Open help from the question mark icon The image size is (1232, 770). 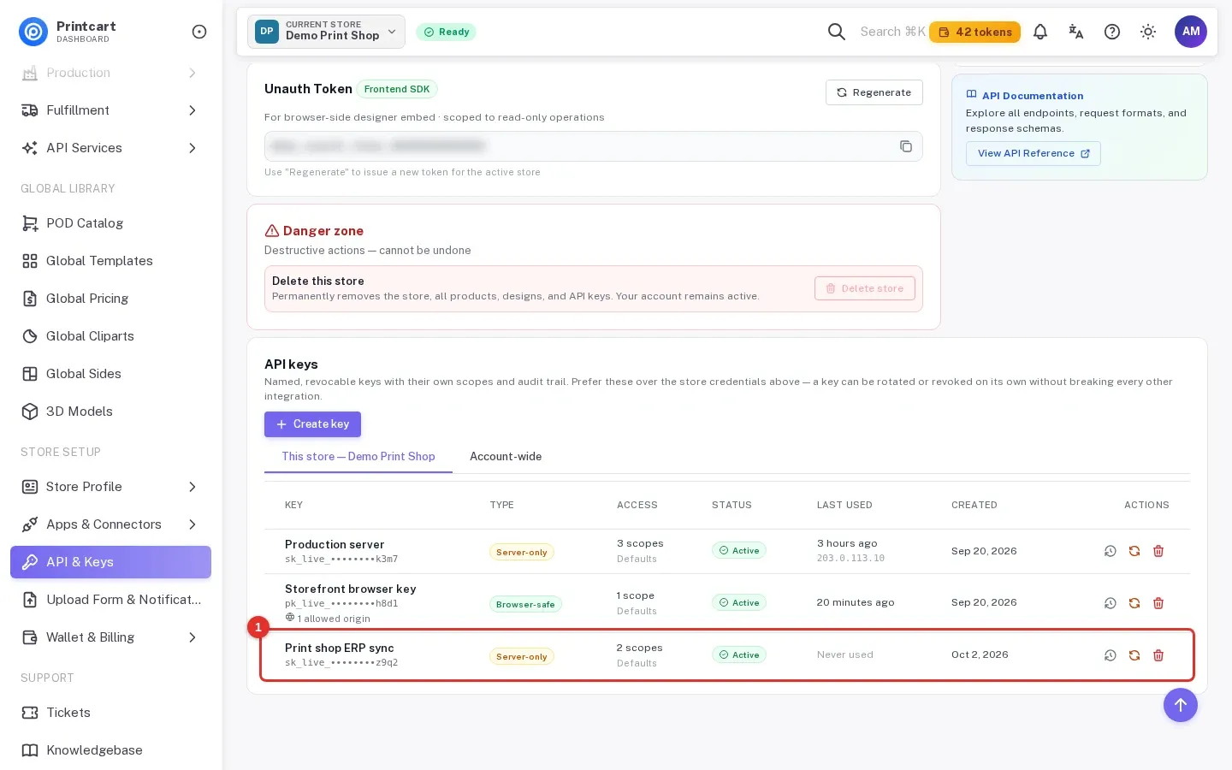point(1112,32)
